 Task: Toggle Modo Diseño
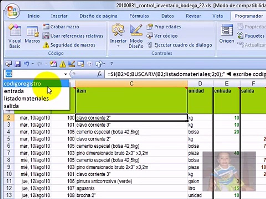[136, 36]
